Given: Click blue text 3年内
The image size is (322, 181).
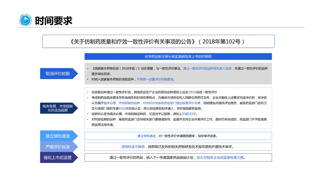Looking at the screenshot, I should pos(192,92).
